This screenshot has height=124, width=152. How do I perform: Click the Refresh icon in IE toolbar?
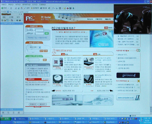point(19,8)
